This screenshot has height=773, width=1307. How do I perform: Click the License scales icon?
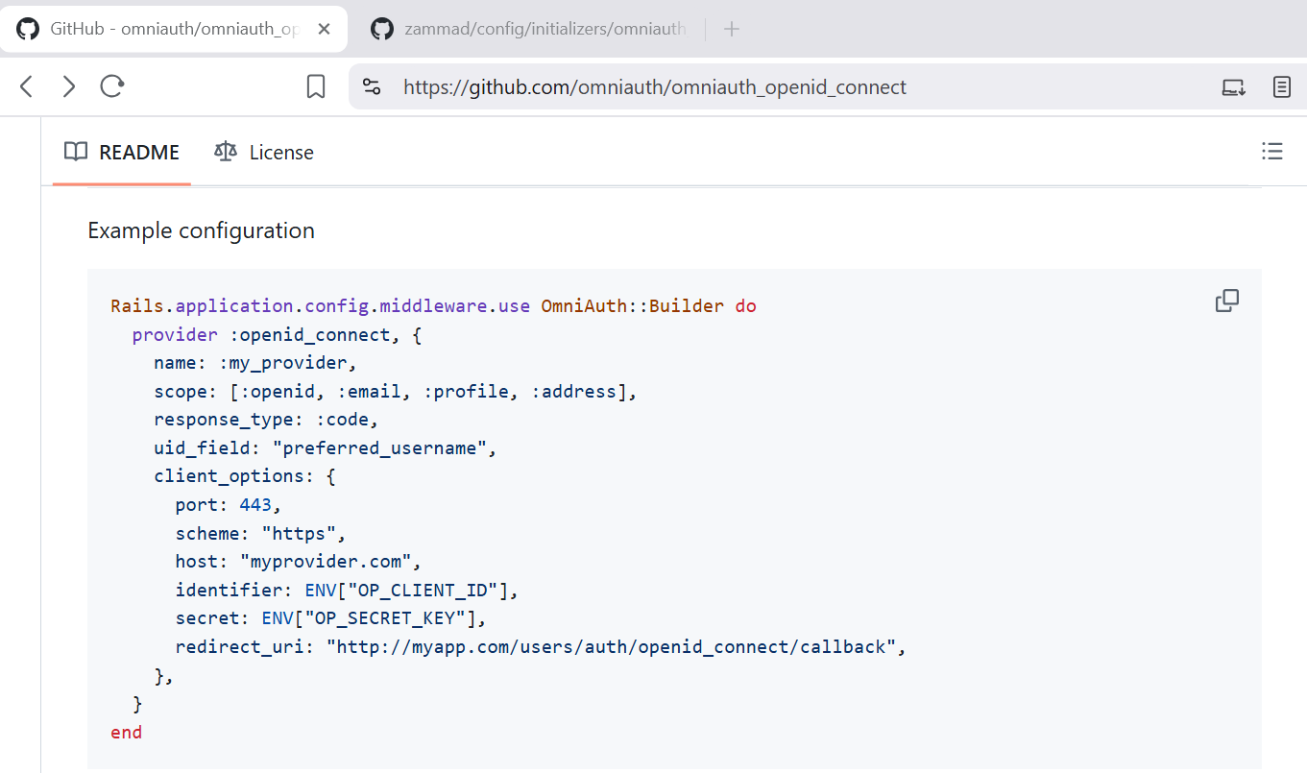pos(226,152)
